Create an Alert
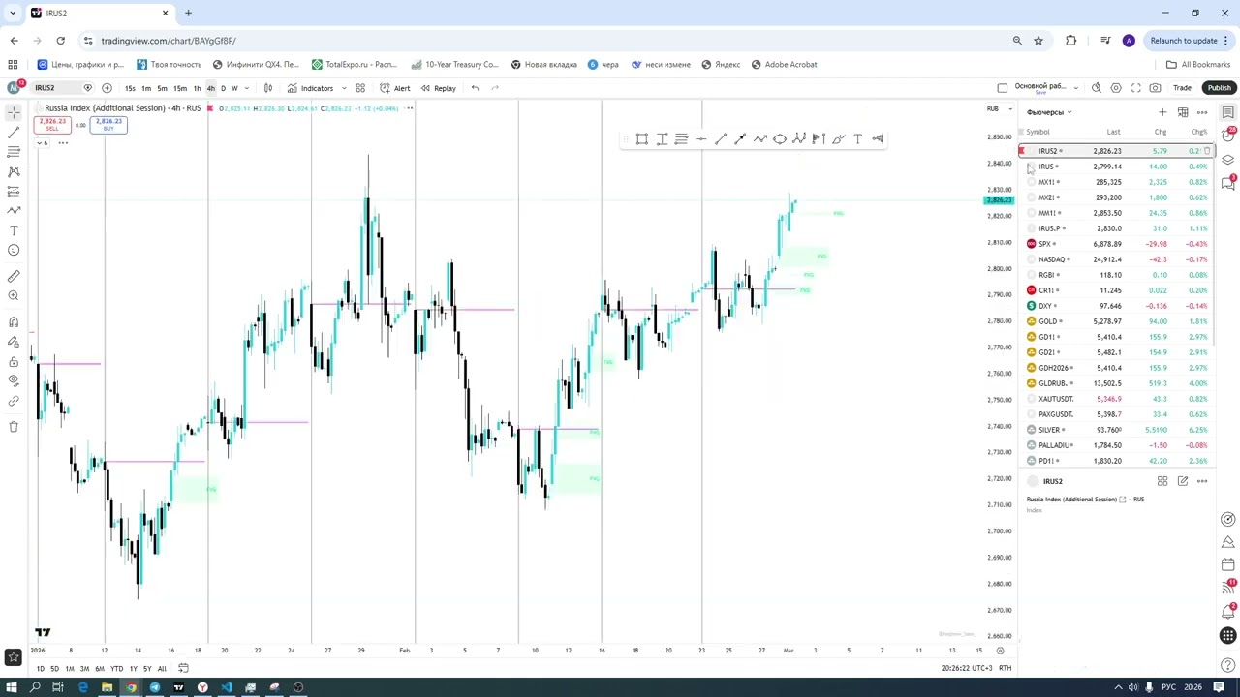The width and height of the screenshot is (1240, 697). pyautogui.click(x=395, y=88)
